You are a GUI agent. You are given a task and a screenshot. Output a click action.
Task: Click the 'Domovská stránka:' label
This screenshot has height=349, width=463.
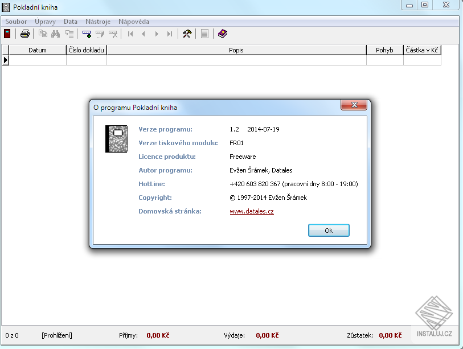pyautogui.click(x=170, y=211)
